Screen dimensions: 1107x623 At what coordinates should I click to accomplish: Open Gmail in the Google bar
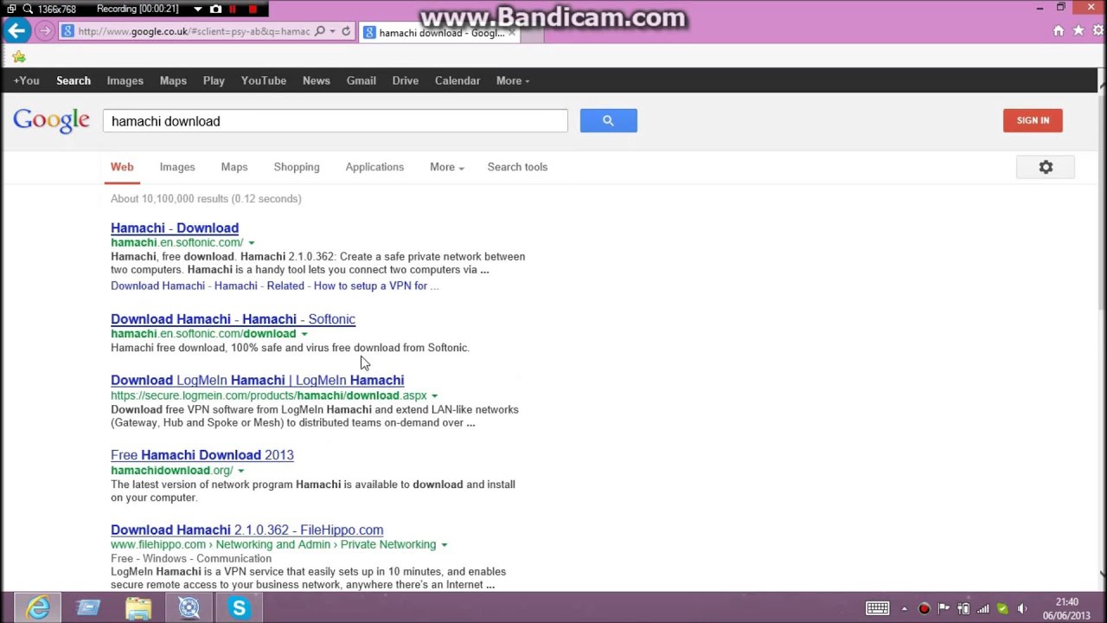click(362, 80)
